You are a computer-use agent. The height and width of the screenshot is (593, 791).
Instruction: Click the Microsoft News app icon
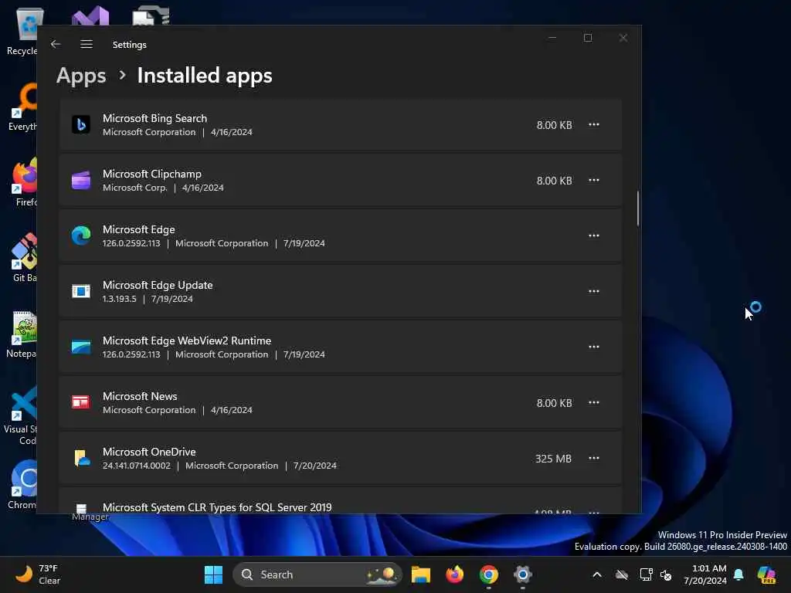(80, 402)
